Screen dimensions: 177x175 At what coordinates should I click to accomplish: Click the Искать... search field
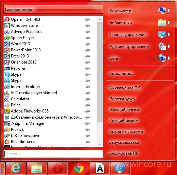point(53,154)
